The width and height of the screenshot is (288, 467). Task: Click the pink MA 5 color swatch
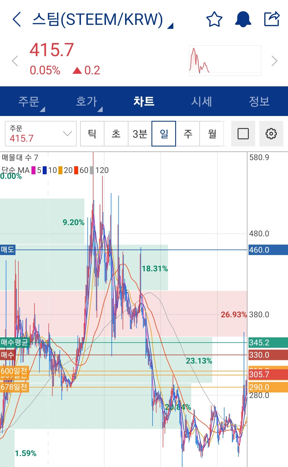[33, 170]
